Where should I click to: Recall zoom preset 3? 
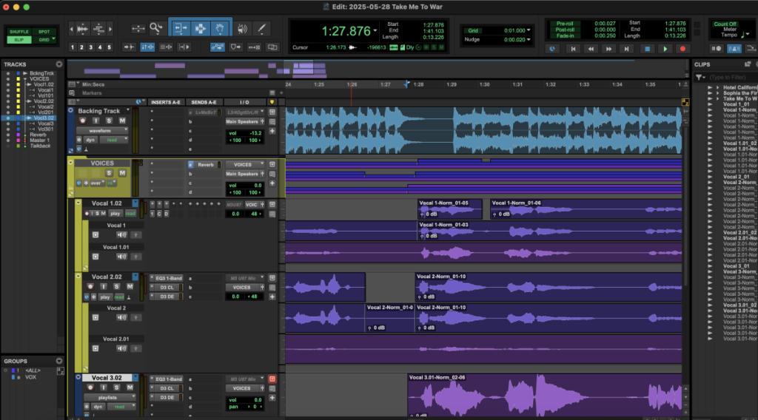[x=91, y=47]
